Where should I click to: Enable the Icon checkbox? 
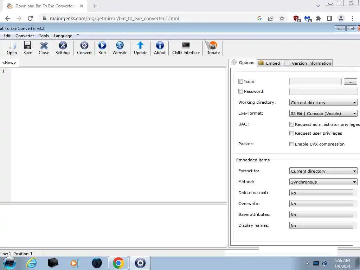[x=240, y=82]
